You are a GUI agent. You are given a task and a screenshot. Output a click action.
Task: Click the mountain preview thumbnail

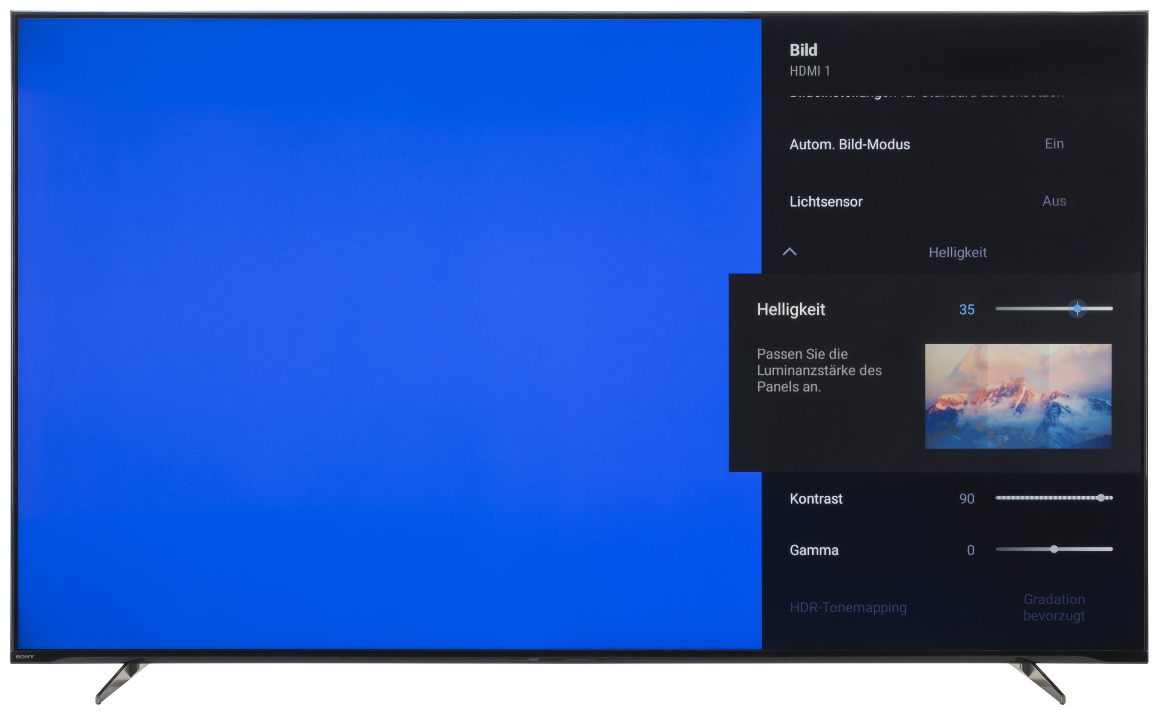click(1018, 396)
